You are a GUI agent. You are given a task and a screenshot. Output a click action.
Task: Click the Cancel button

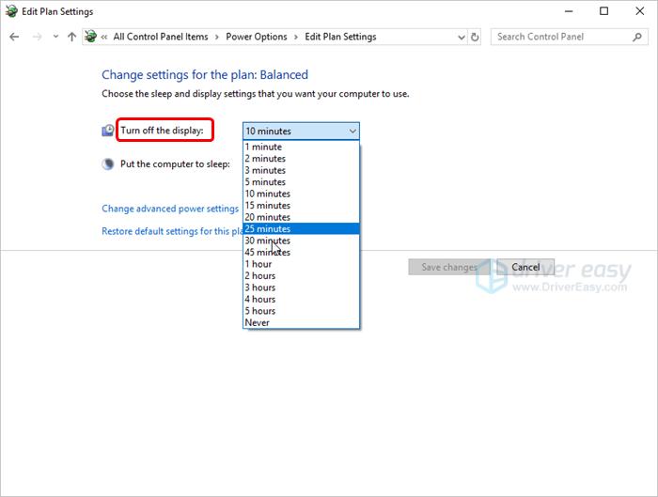(525, 267)
